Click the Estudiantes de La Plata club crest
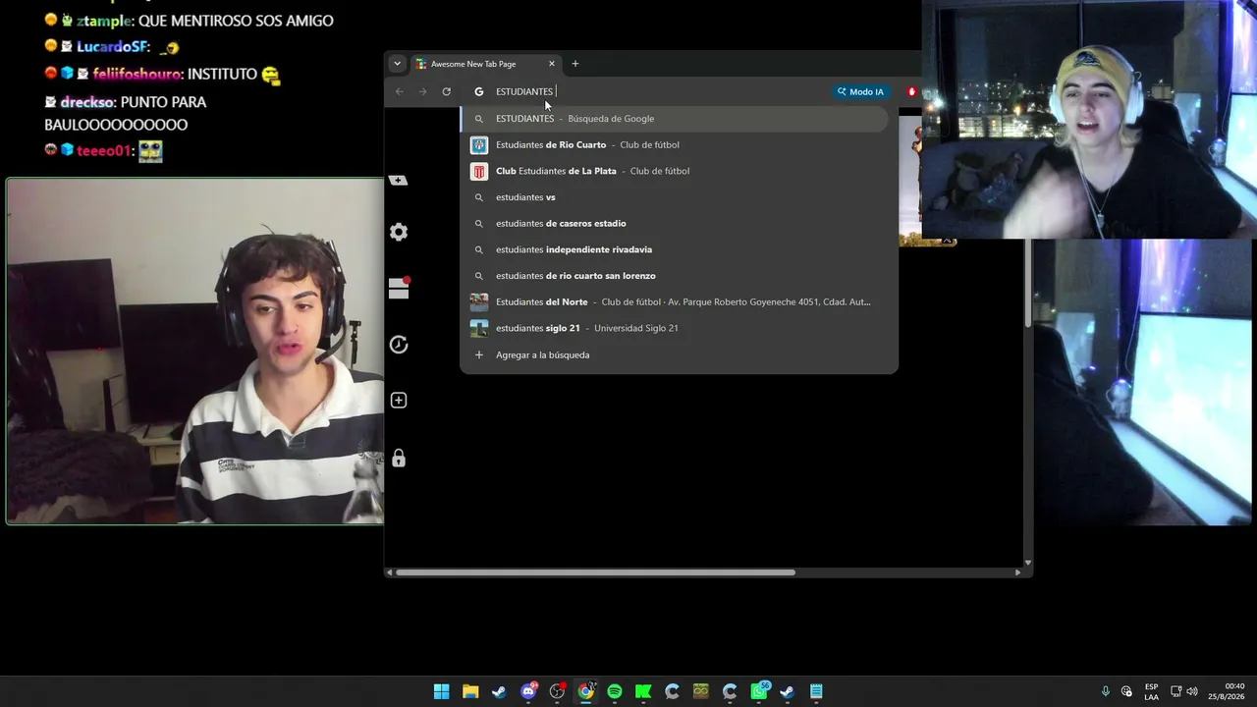This screenshot has height=707, width=1257. tap(479, 171)
